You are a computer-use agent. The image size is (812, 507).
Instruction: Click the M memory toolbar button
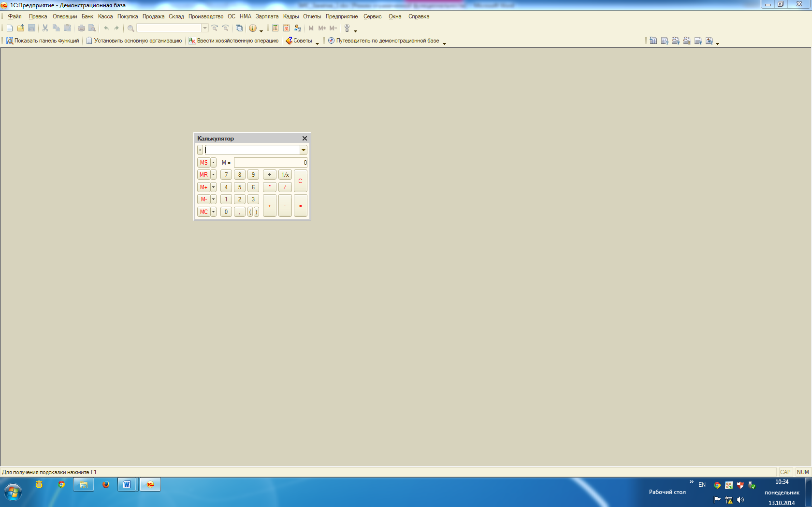click(x=311, y=28)
